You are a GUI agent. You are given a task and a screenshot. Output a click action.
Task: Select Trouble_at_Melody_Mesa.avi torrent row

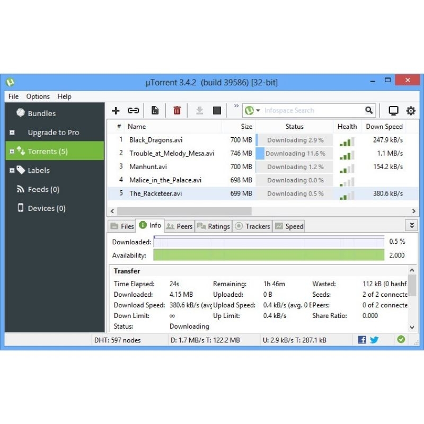click(262, 153)
